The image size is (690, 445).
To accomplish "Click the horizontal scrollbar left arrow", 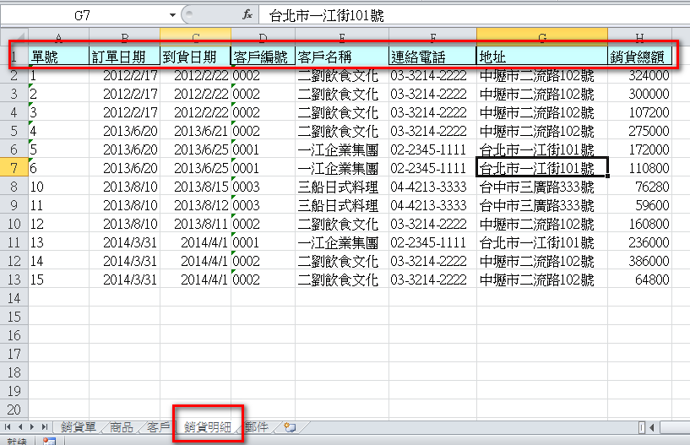I will (652, 427).
